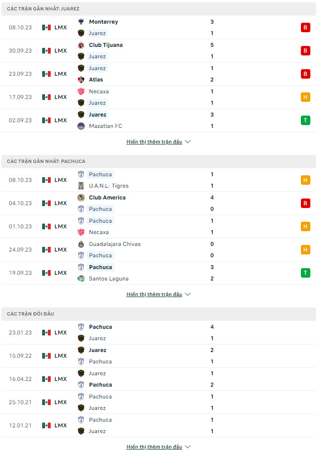
Task: Click the Club Tijuana team logo
Action: [81, 45]
